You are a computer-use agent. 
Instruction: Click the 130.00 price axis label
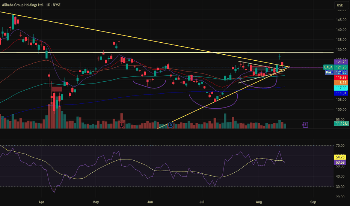pyautogui.click(x=341, y=50)
